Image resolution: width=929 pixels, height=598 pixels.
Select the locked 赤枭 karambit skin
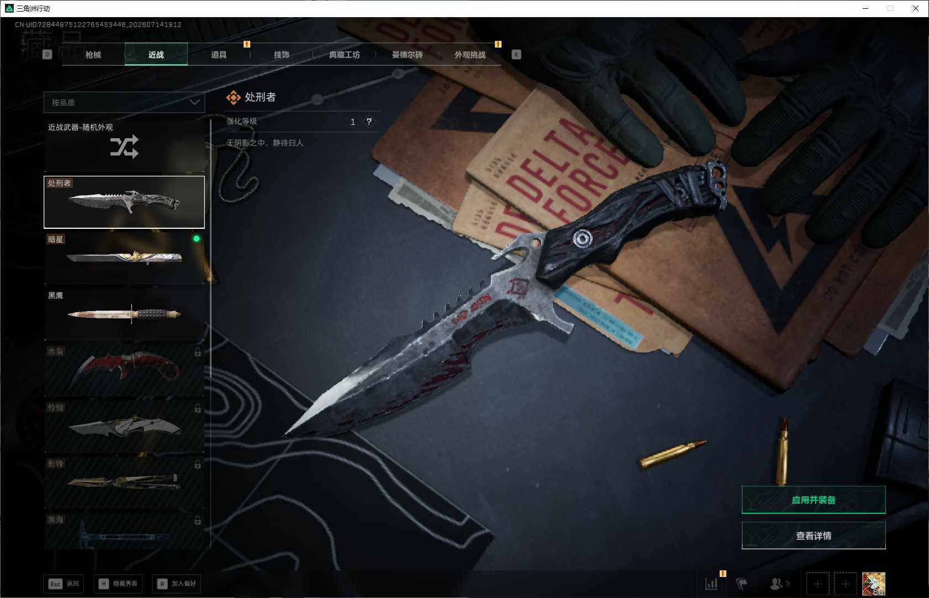[x=124, y=370]
